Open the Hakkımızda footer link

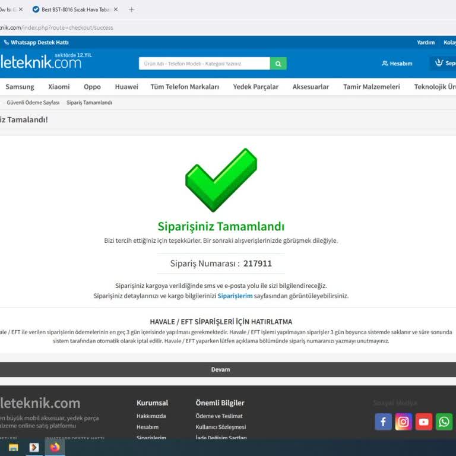click(x=151, y=416)
